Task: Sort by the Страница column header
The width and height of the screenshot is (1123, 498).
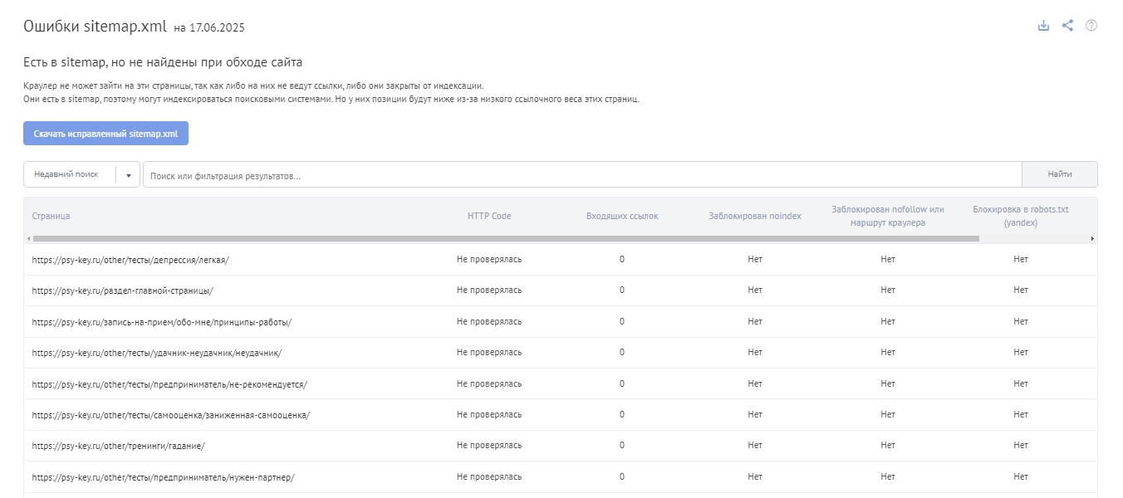Action: tap(51, 216)
